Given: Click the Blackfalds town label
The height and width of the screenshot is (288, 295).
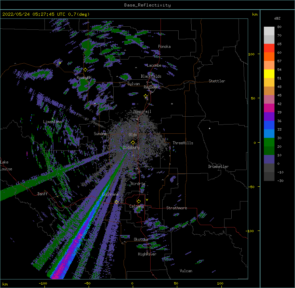Looking at the screenshot, I should click(x=151, y=76).
